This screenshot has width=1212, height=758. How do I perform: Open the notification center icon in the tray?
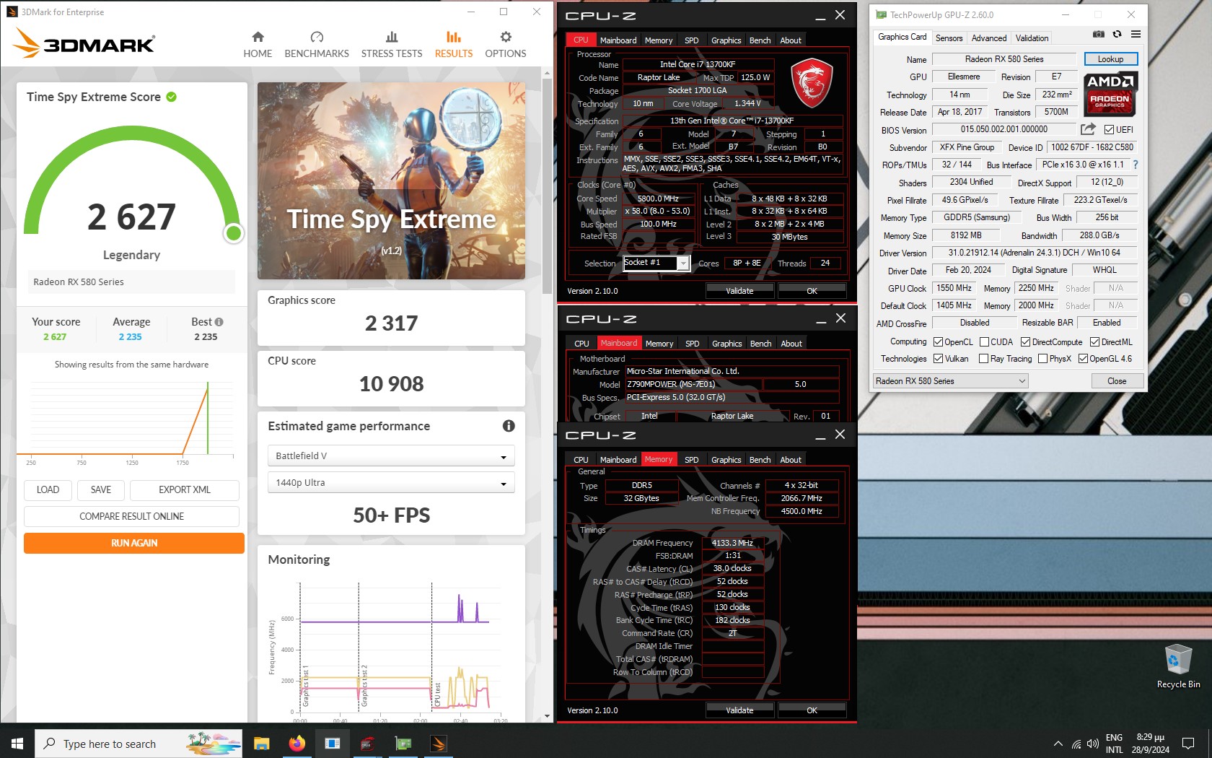pyautogui.click(x=1187, y=744)
